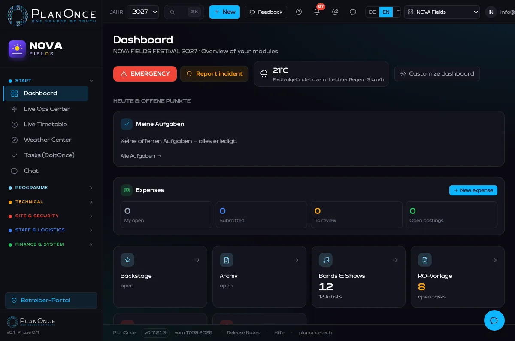Open Live Timetable

click(46, 125)
